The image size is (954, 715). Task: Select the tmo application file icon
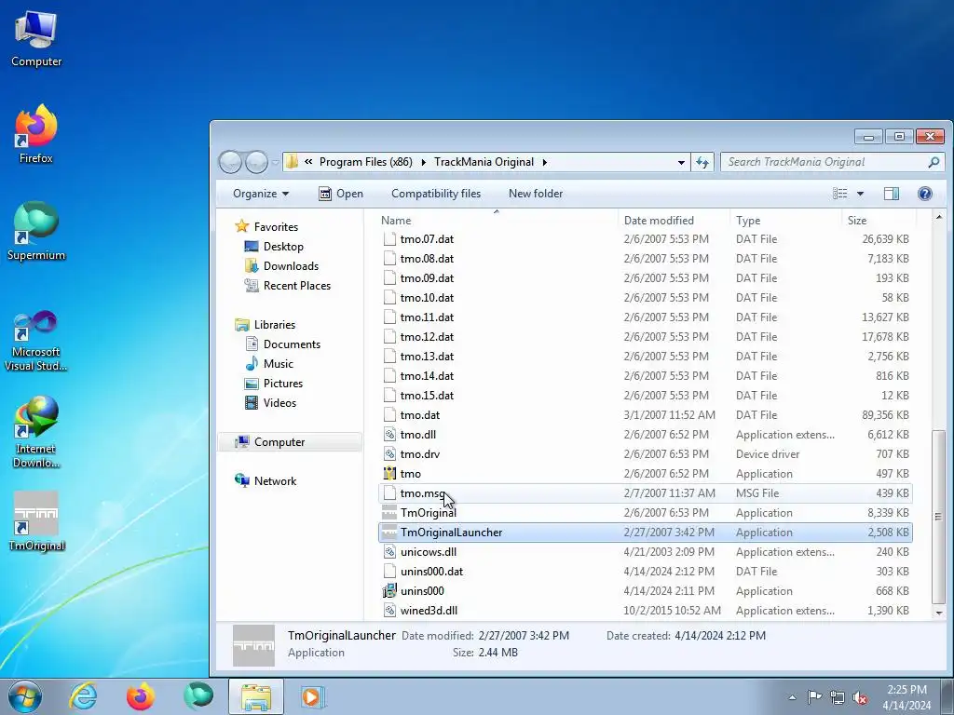click(x=390, y=474)
